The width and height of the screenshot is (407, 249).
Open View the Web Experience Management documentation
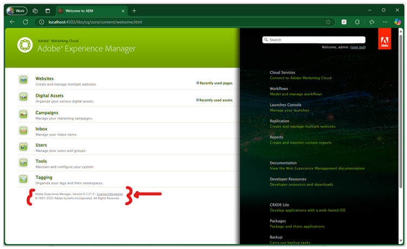(x=317, y=168)
